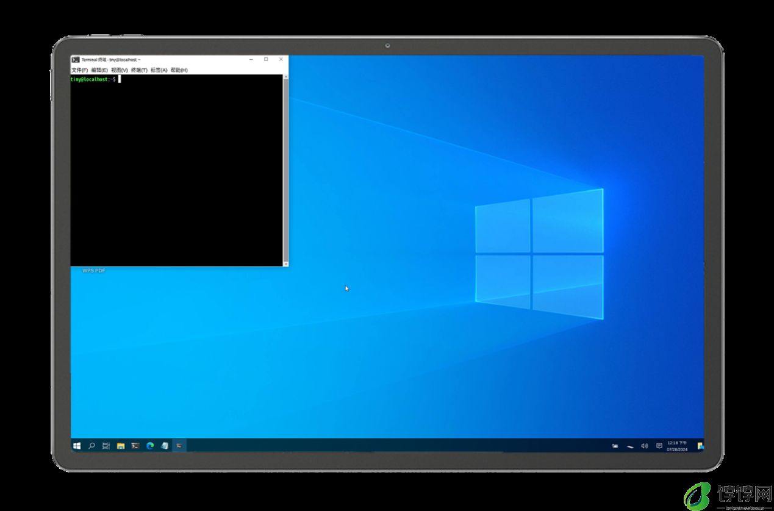Click the 12:18 clock in the taskbar

[677, 446]
